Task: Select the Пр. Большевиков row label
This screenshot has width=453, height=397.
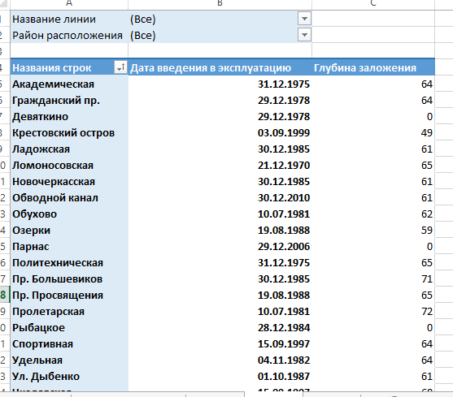Action: (69, 279)
